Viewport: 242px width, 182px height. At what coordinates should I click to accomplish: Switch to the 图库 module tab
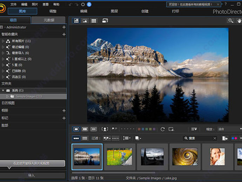[x=22, y=11]
